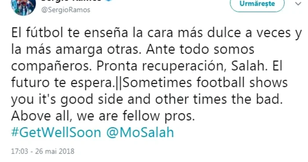Expand the tweet options chevron
Screen dimensions: 308x162
(298, 4)
